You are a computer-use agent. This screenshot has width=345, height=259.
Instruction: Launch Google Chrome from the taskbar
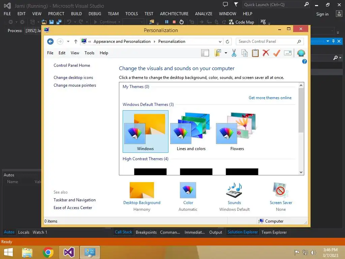tap(48, 252)
